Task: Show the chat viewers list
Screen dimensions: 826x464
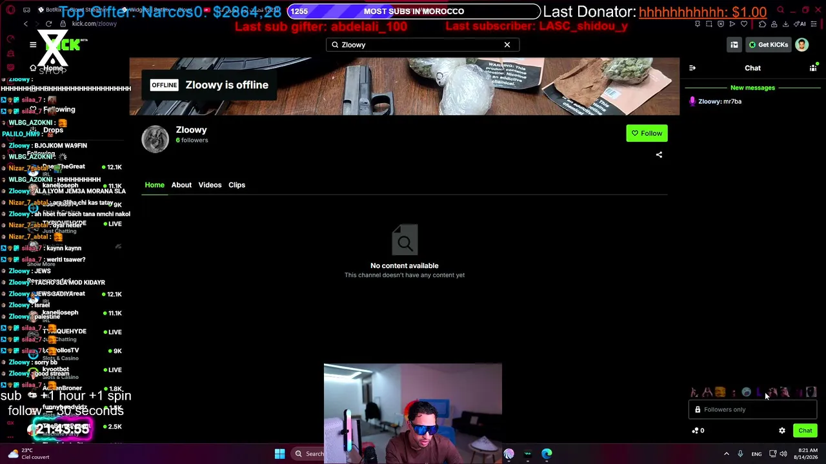Action: [x=813, y=68]
